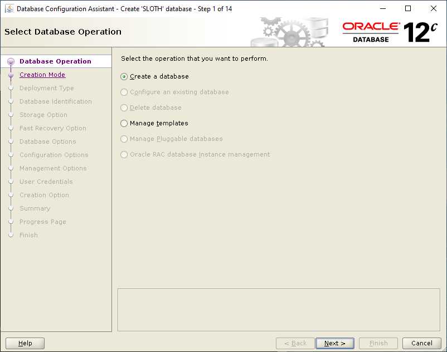Select Database Operation step in sidebar
Viewport: 447px width, 352px height.
(x=55, y=61)
